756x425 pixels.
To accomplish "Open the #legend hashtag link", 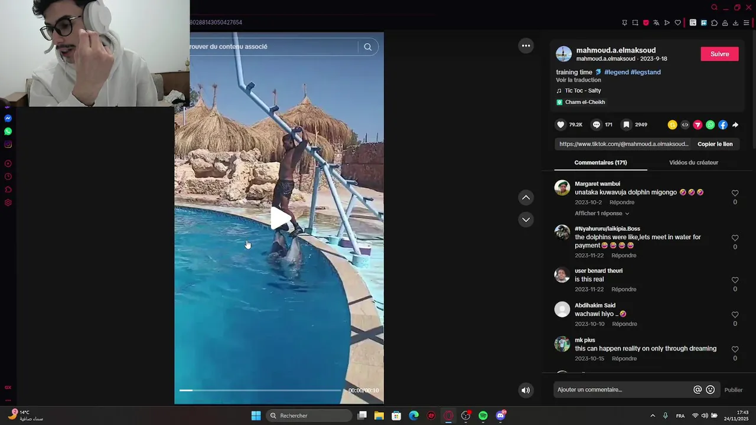I will tap(616, 72).
